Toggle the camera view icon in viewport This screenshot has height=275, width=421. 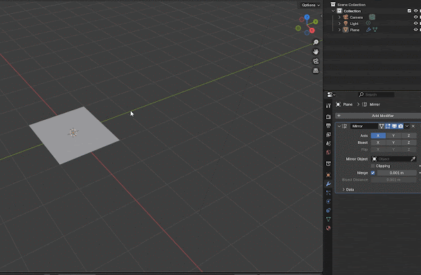click(x=316, y=61)
